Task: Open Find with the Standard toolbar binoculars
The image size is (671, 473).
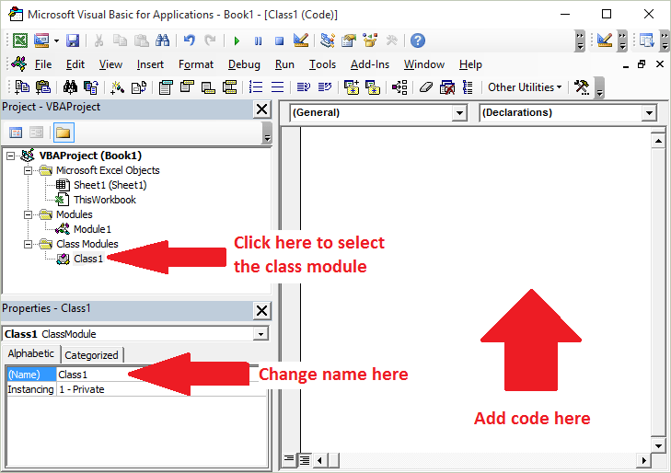Action: [x=162, y=40]
